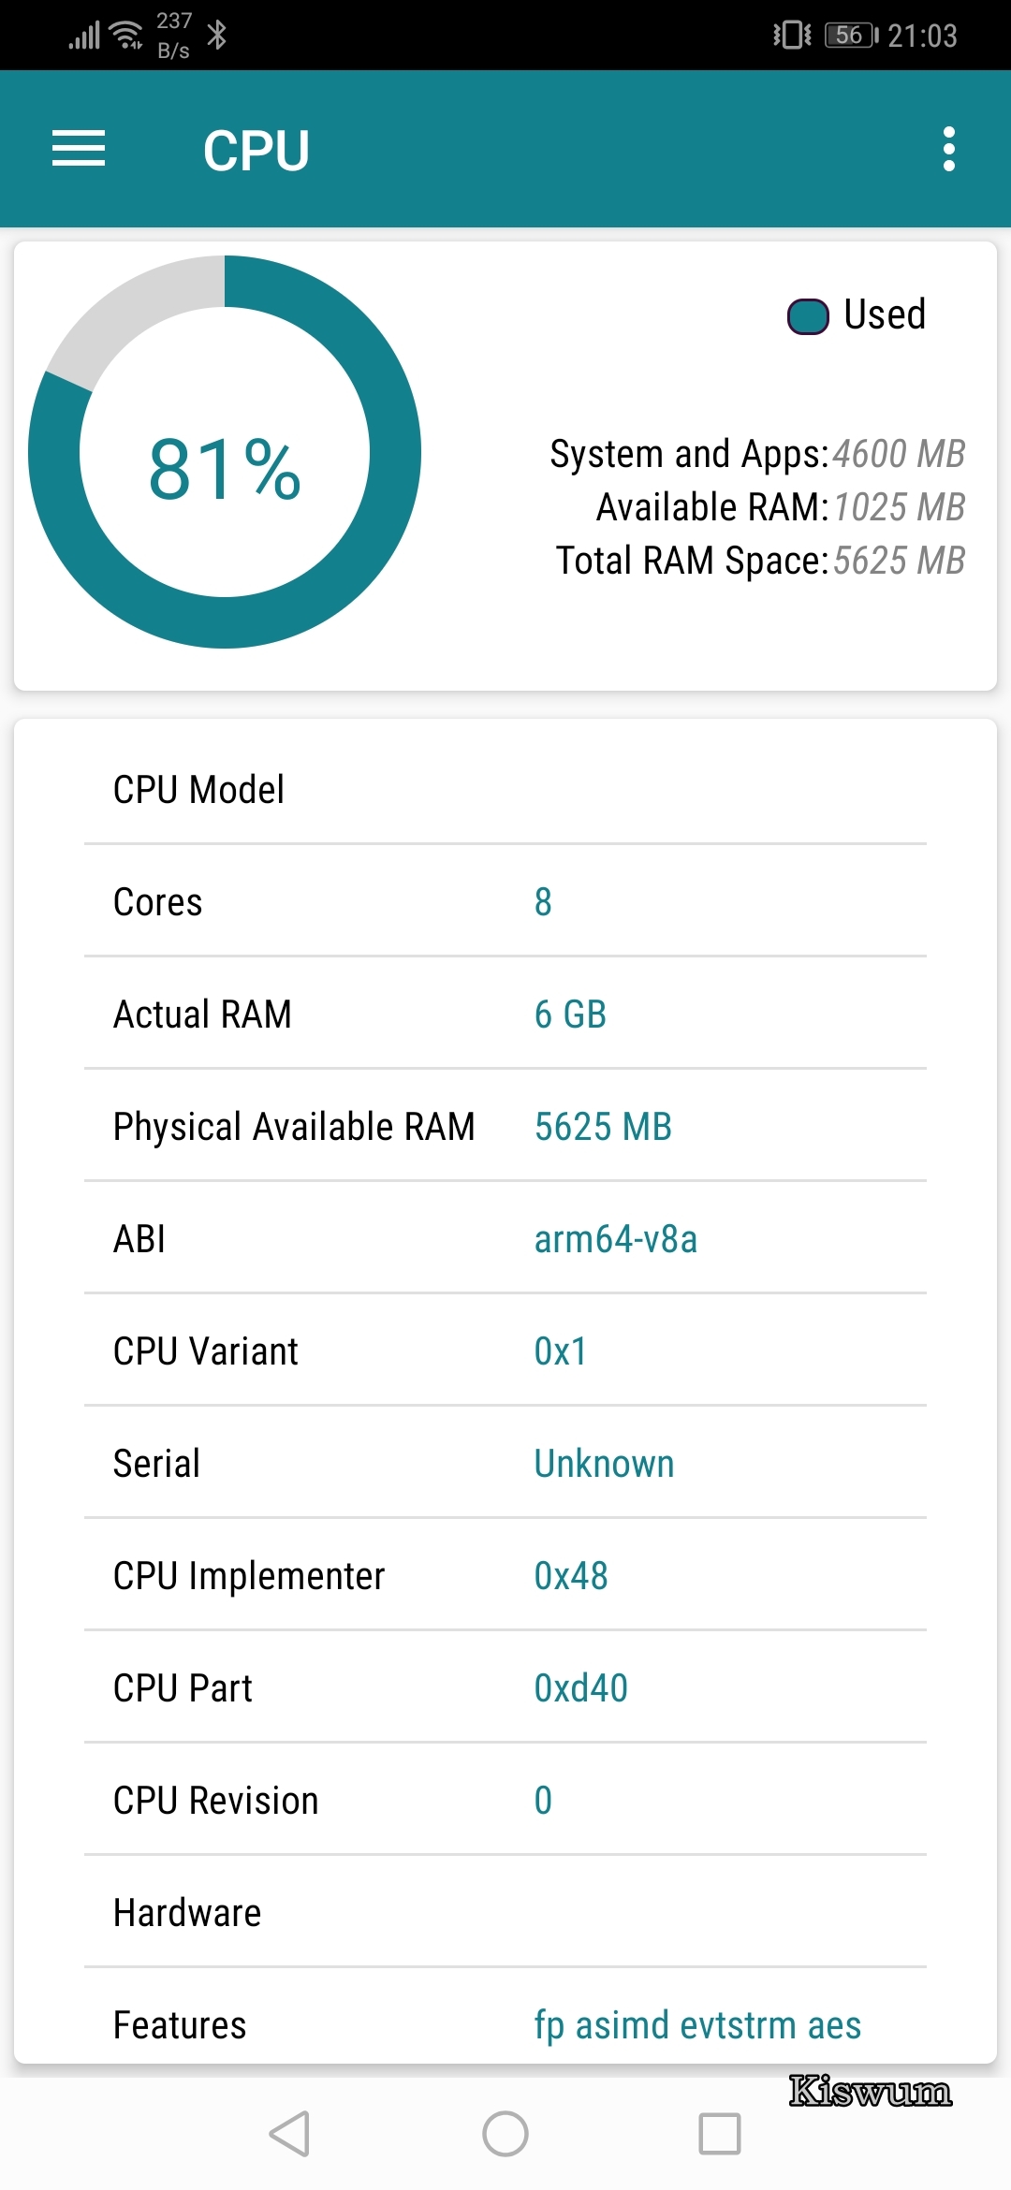Tap the battery indicator in status bar

click(851, 36)
